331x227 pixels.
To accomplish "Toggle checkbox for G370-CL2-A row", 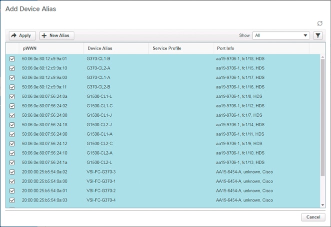I will (x=12, y=68).
